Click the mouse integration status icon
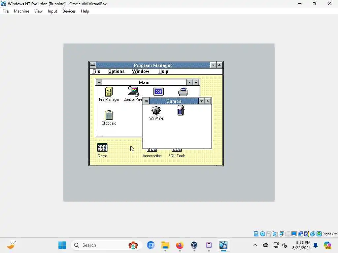The image size is (338, 253). pyautogui.click(x=313, y=234)
